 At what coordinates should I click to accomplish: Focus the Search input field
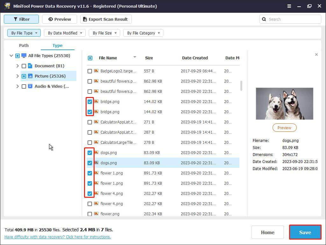tap(290, 19)
